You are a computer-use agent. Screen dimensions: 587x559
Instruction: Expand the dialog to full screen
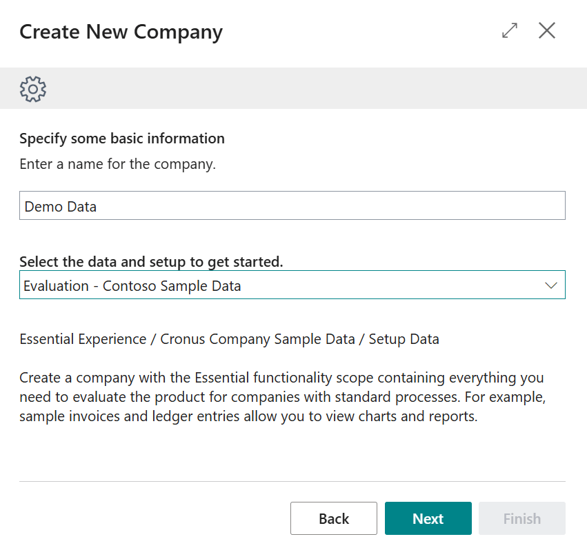tap(510, 31)
